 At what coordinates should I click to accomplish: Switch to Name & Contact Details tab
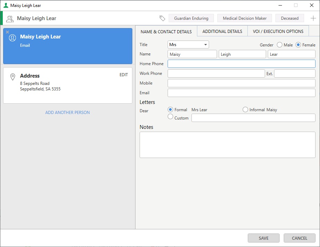166,32
